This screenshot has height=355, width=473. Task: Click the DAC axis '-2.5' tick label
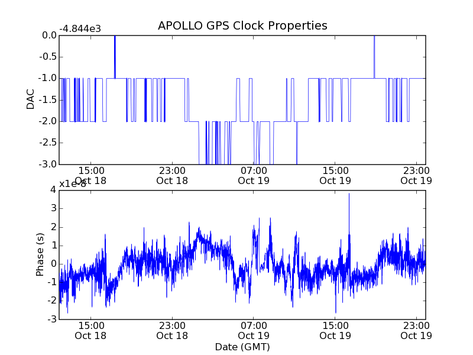click(x=48, y=143)
